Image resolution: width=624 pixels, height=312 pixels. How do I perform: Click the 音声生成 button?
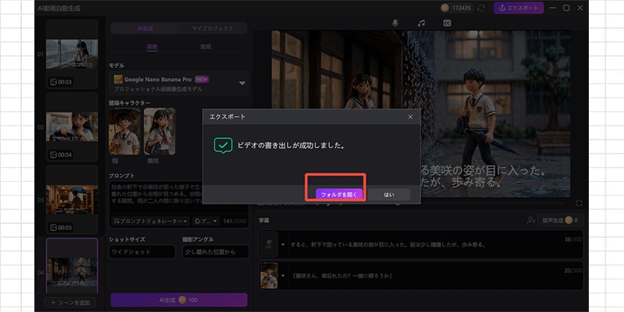click(x=559, y=220)
